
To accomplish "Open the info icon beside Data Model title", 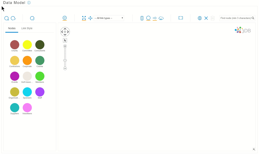I will [28, 3].
